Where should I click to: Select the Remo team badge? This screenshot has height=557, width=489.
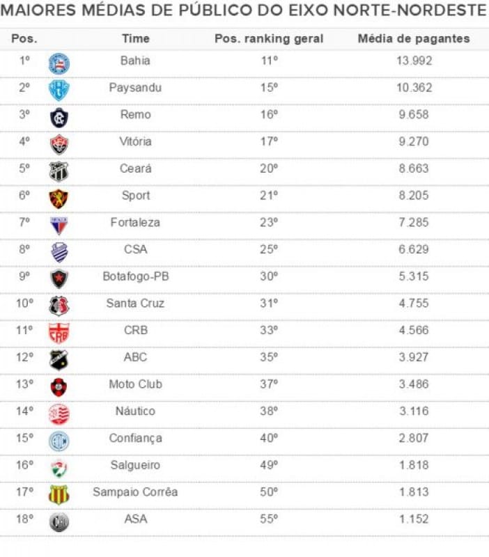(59, 118)
